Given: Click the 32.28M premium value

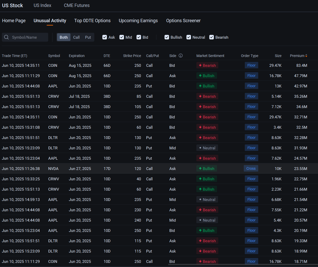Looking at the screenshot, I should (x=300, y=138).
